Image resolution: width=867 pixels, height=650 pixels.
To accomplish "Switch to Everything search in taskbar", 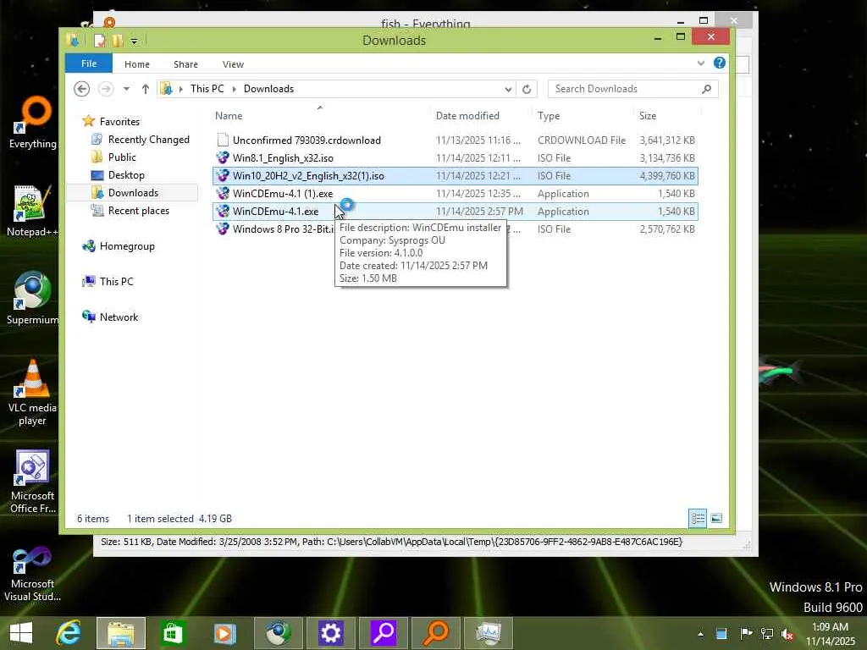I will click(435, 633).
